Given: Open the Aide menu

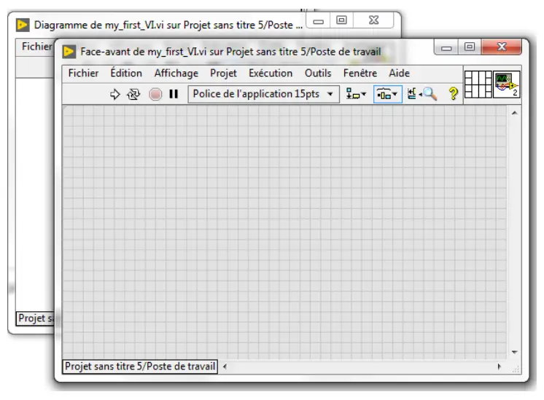Looking at the screenshot, I should [x=400, y=73].
